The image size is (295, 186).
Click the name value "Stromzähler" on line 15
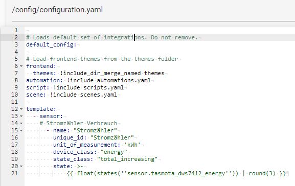(95, 130)
